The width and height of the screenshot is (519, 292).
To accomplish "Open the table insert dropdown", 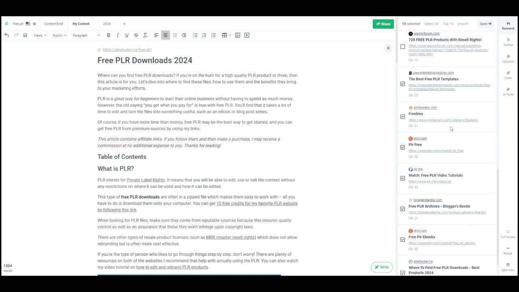I will pos(226,35).
